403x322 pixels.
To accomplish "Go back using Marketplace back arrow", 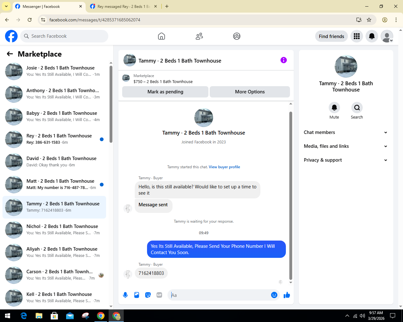I will pyautogui.click(x=10, y=54).
